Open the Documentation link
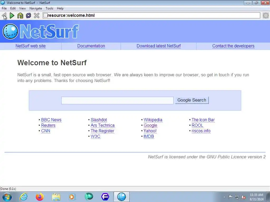The height and width of the screenshot is (202, 270). pos(91,46)
